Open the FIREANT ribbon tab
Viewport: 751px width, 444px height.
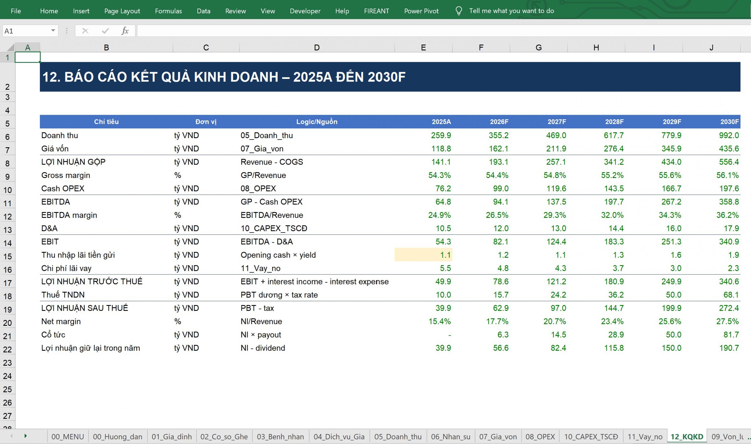pos(376,11)
